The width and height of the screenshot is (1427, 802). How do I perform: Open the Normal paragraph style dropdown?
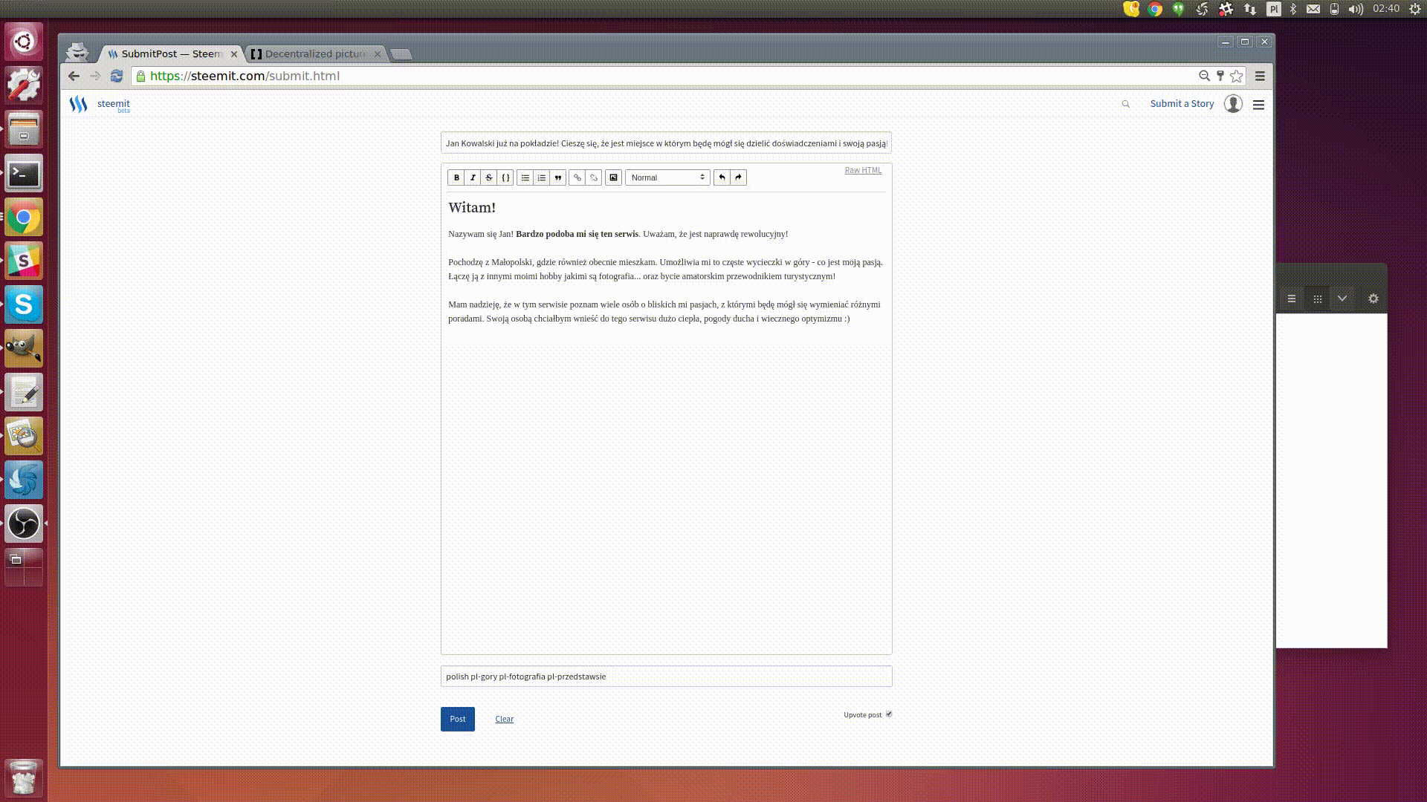pyautogui.click(x=667, y=177)
